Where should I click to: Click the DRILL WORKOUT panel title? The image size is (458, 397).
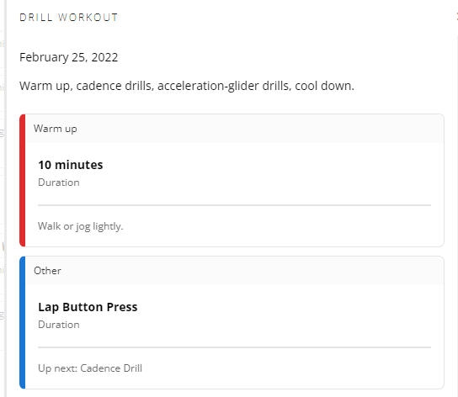click(69, 18)
